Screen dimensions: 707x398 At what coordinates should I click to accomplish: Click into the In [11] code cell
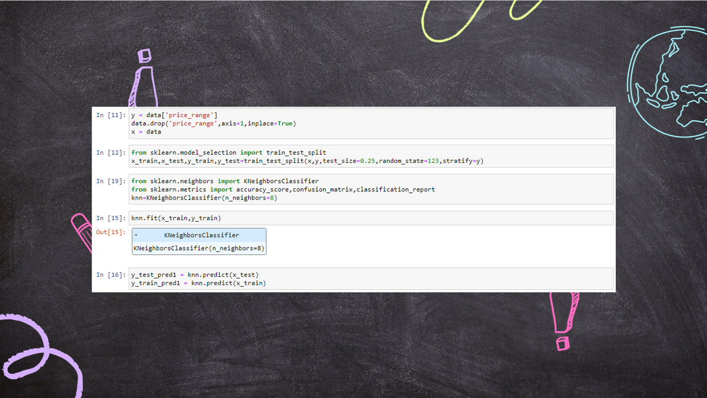point(371,123)
